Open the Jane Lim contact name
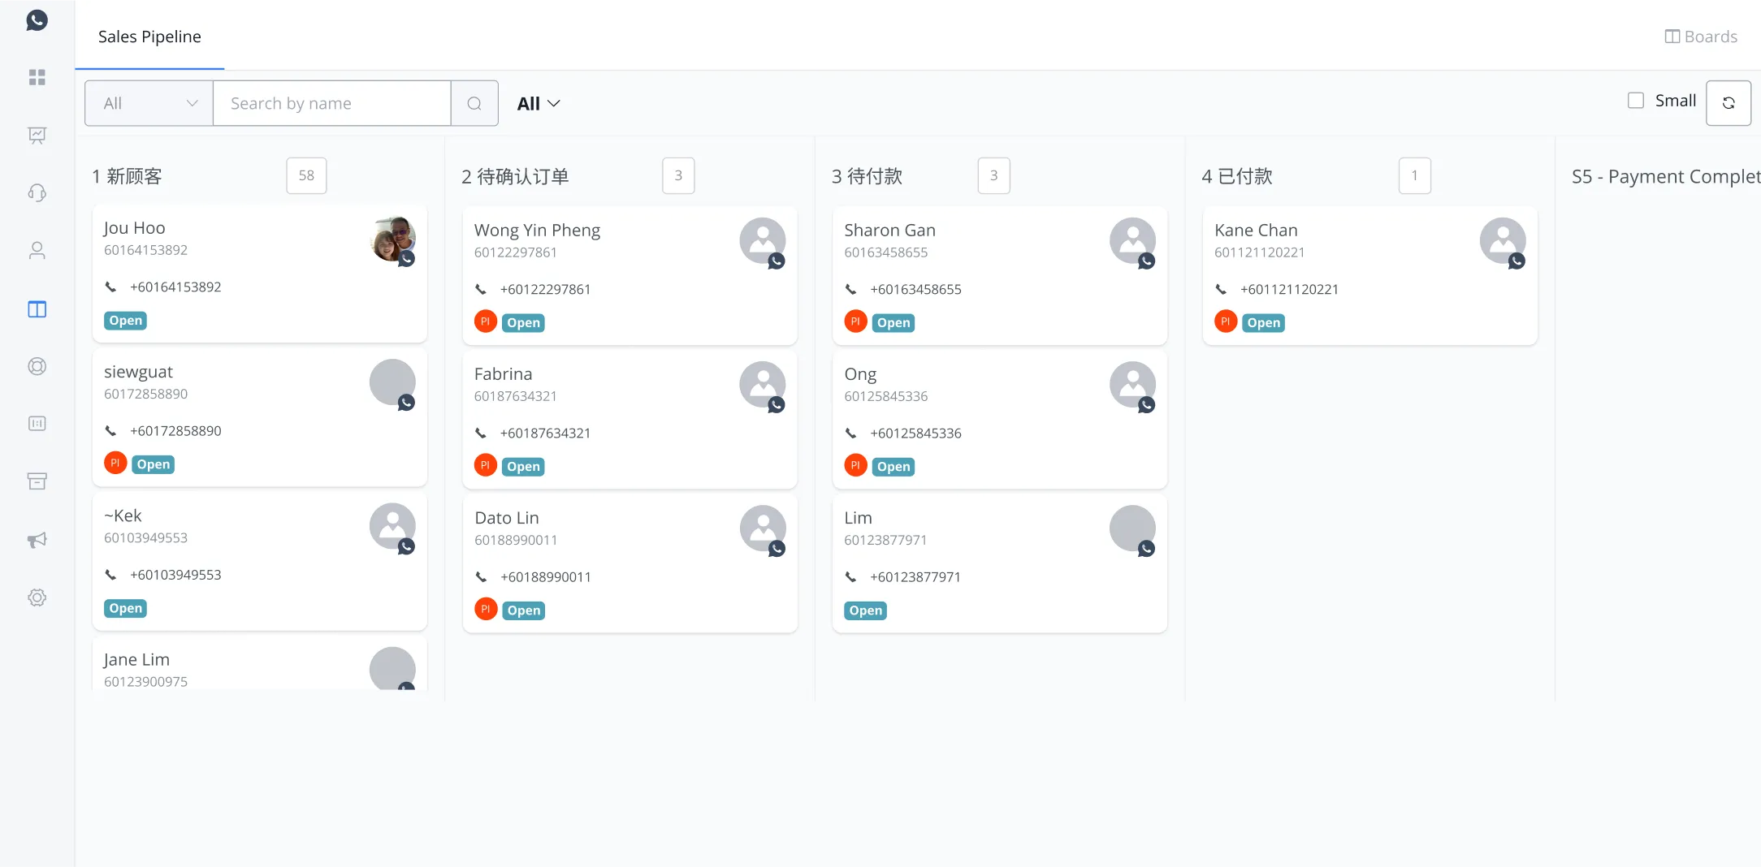The width and height of the screenshot is (1761, 867). click(x=136, y=659)
